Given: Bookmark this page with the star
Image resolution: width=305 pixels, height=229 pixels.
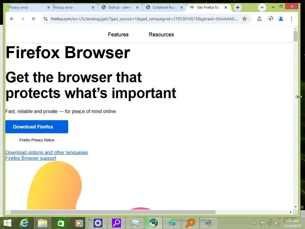Looking at the screenshot, I should point(245,19).
